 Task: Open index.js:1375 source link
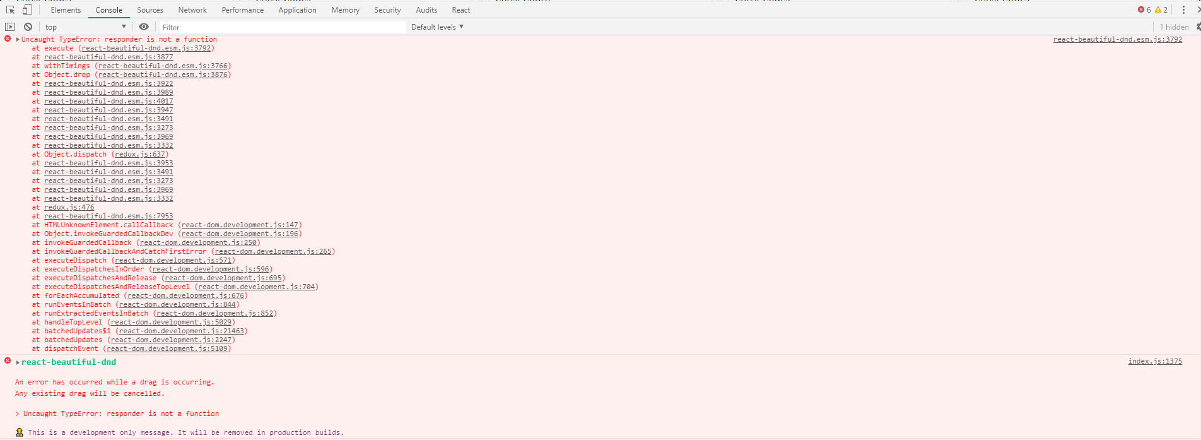(1155, 361)
